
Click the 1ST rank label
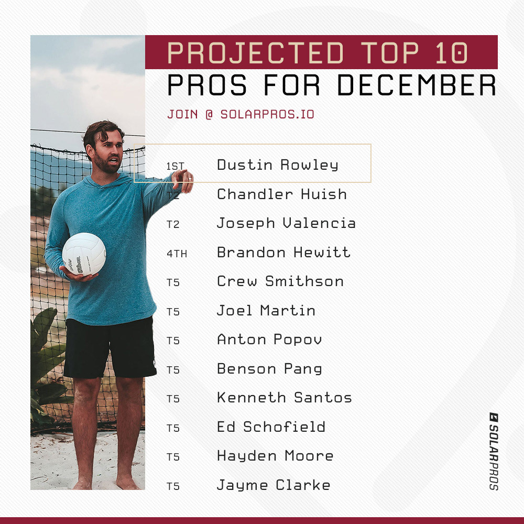[x=175, y=166]
